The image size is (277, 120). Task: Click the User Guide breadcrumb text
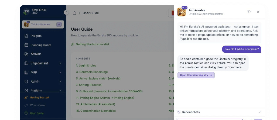point(91,13)
